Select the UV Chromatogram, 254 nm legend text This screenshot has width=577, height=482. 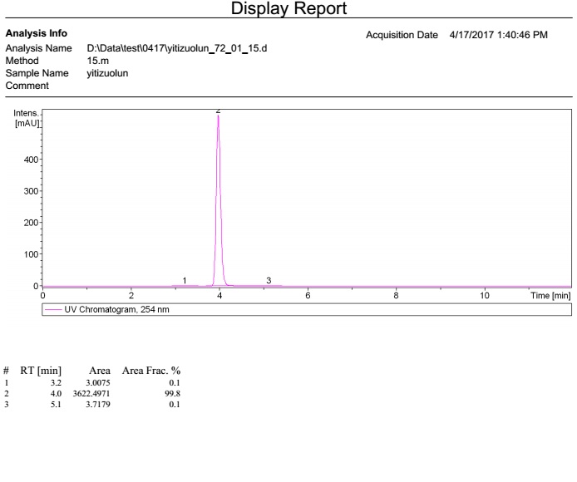pos(112,310)
